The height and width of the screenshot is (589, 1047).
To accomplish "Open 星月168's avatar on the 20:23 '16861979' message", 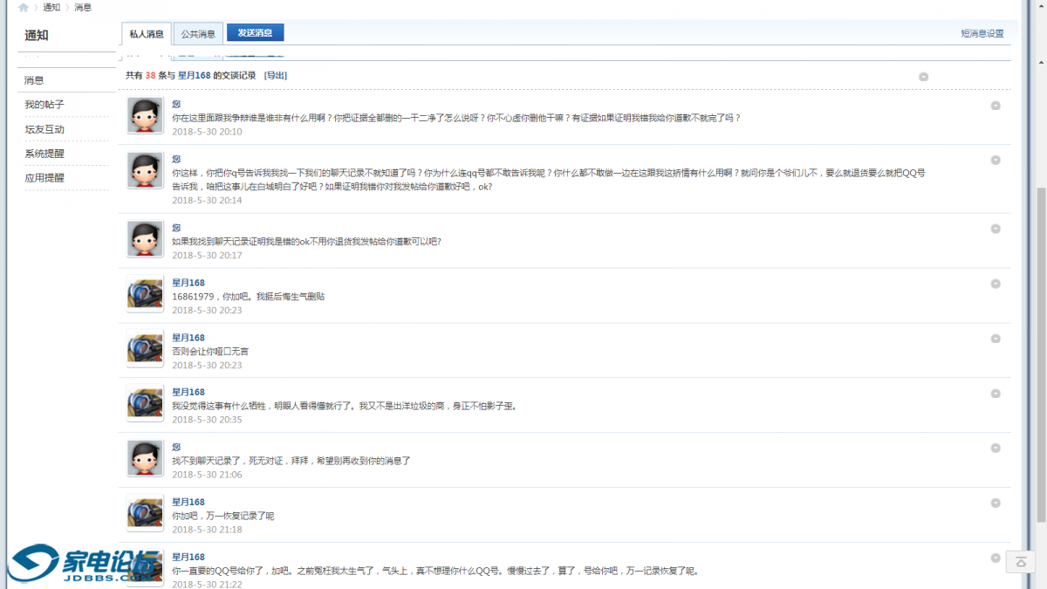I will click(145, 294).
